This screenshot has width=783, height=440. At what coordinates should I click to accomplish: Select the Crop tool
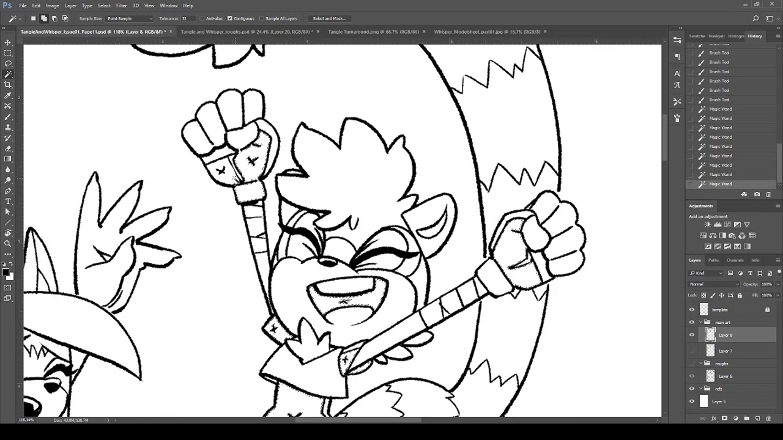[x=8, y=85]
